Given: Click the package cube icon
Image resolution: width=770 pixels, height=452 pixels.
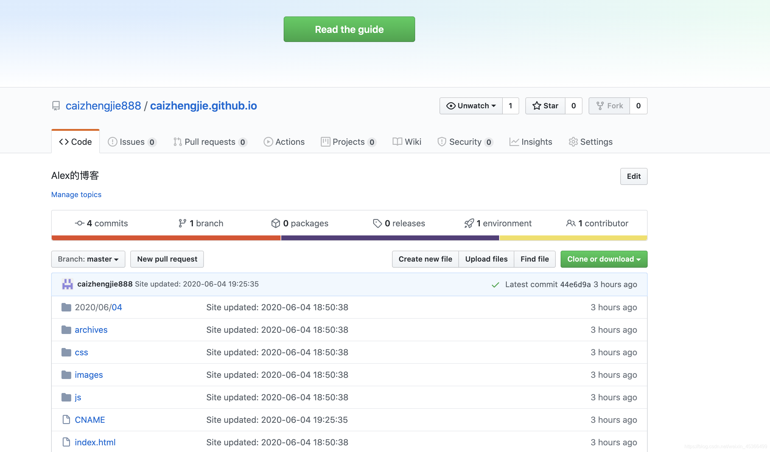Looking at the screenshot, I should coord(276,223).
